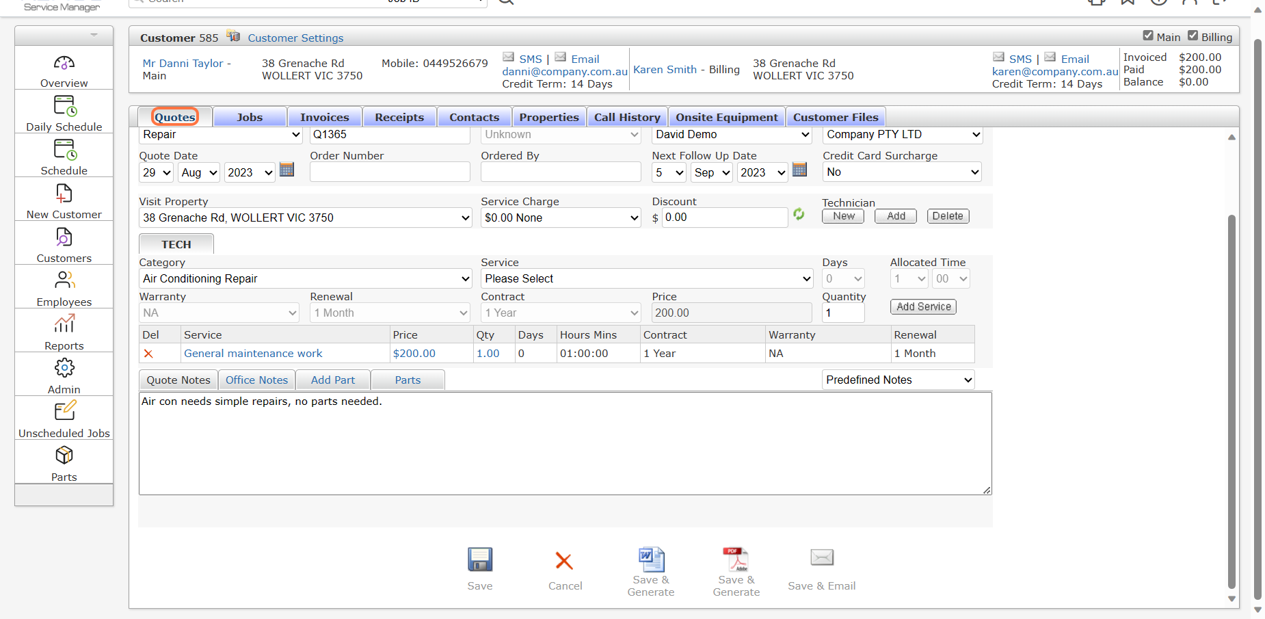
Task: Expand the Credit Card Surcharge dropdown
Action: 902,172
